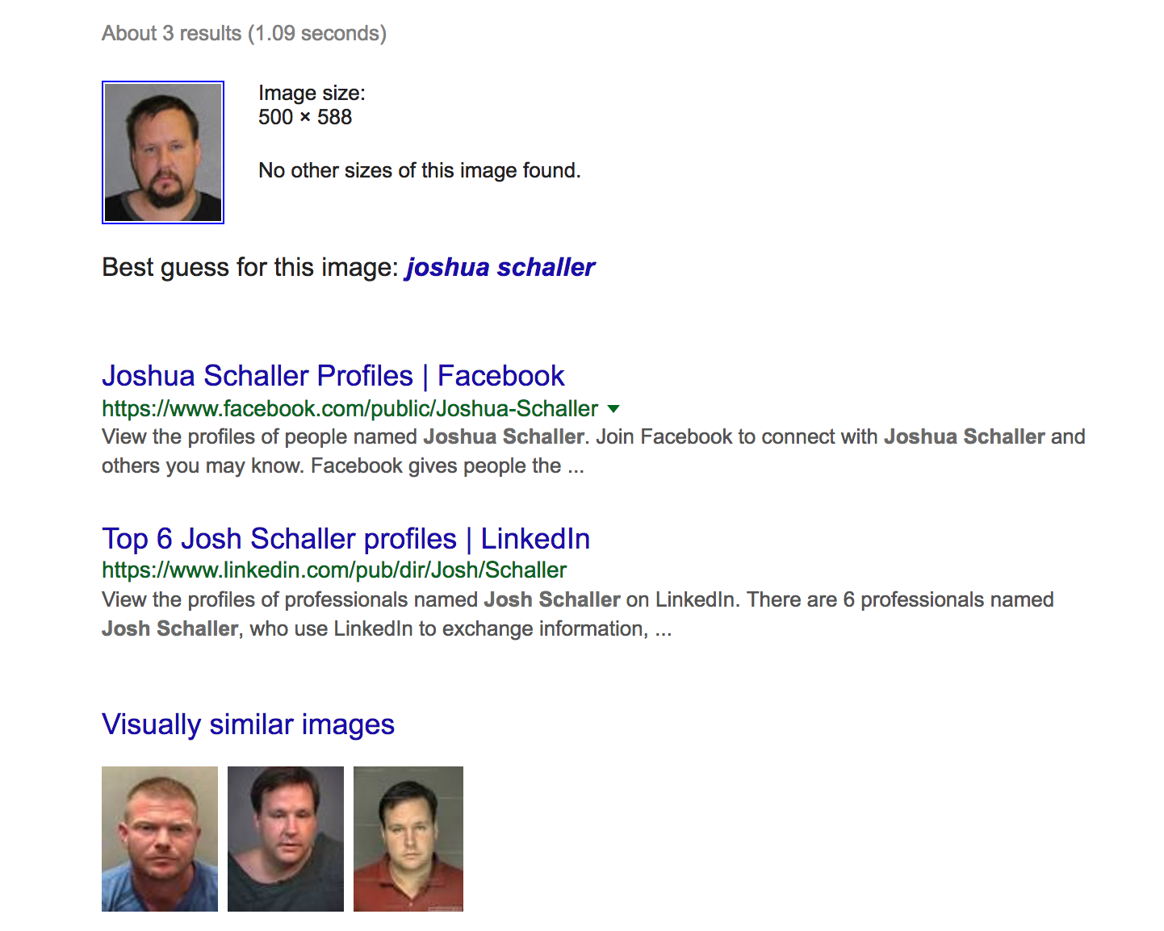The width and height of the screenshot is (1164, 931).
Task: Open the 'Visually similar images' heading link
Action: click(248, 724)
